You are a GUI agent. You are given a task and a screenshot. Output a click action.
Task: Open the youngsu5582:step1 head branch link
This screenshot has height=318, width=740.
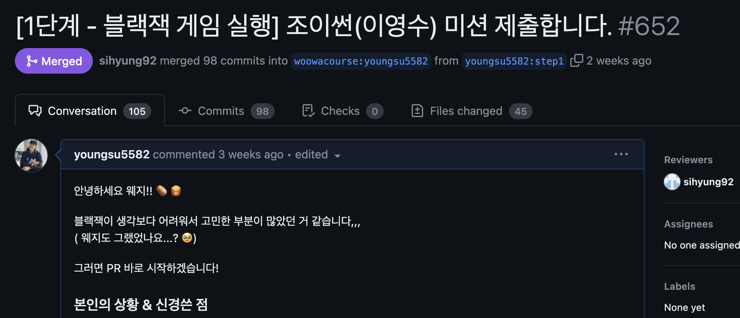pos(514,61)
